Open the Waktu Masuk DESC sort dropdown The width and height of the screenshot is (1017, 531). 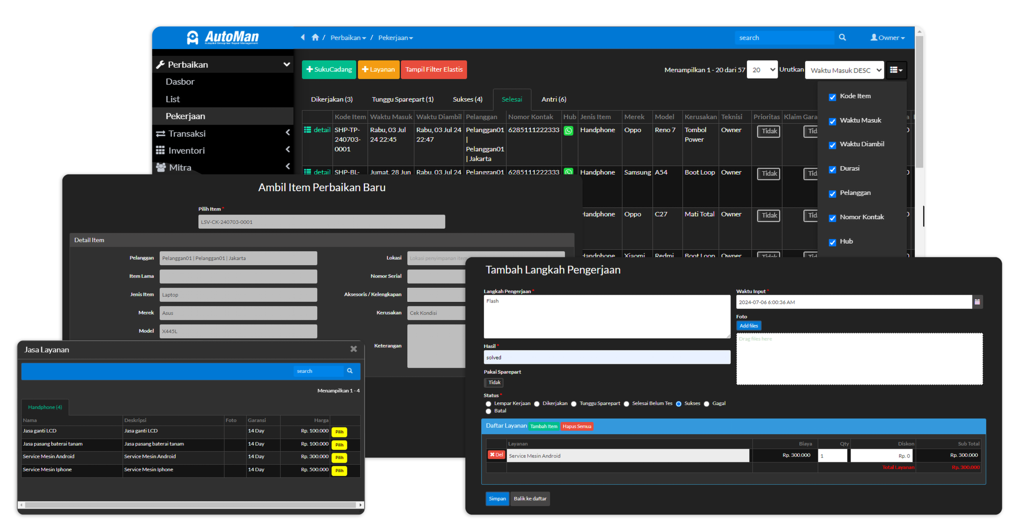click(x=844, y=70)
